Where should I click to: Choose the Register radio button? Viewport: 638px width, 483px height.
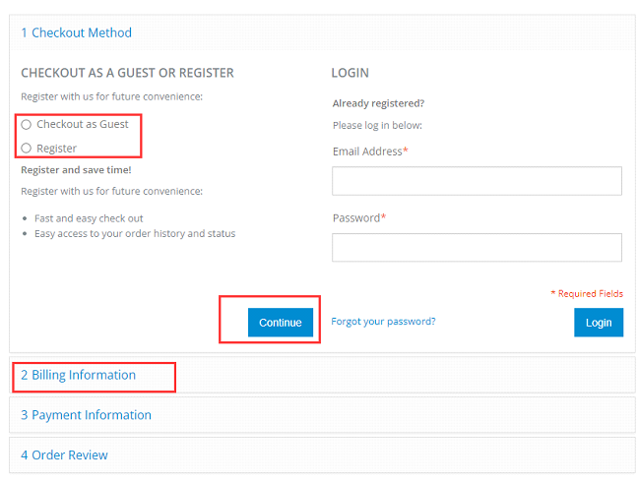(x=27, y=149)
